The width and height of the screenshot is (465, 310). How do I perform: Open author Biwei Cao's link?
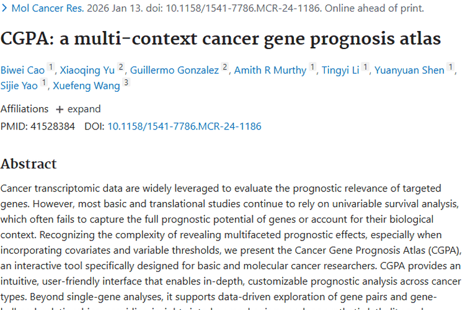[23, 70]
